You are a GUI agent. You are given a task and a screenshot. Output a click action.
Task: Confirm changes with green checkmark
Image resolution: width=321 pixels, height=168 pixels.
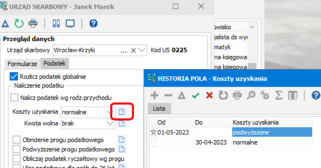196,95
